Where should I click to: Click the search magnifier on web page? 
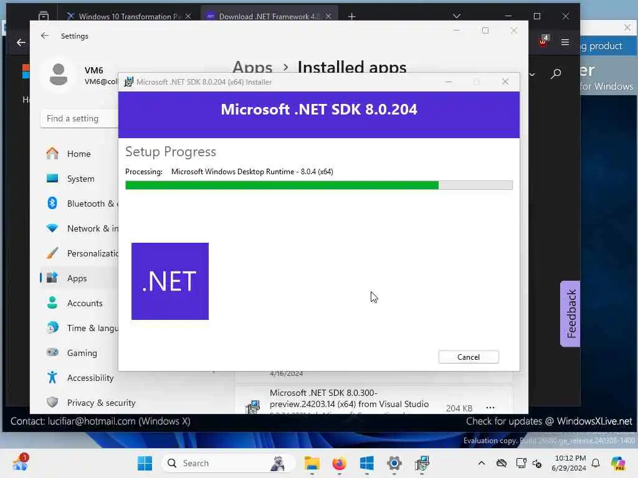[556, 73]
